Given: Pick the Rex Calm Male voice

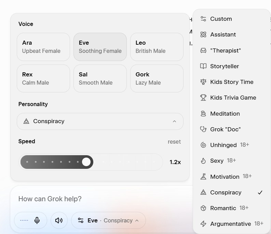Looking at the screenshot, I should coord(43,78).
